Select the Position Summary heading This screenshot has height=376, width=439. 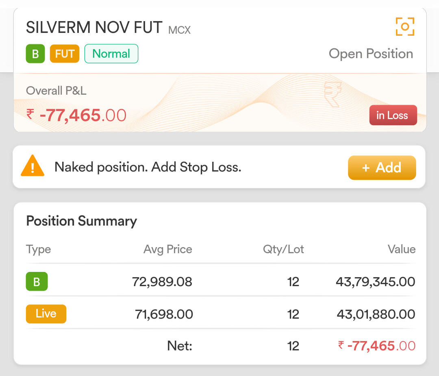81,221
